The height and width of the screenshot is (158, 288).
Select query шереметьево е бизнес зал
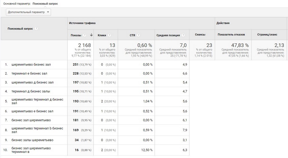pyautogui.click(x=32, y=111)
